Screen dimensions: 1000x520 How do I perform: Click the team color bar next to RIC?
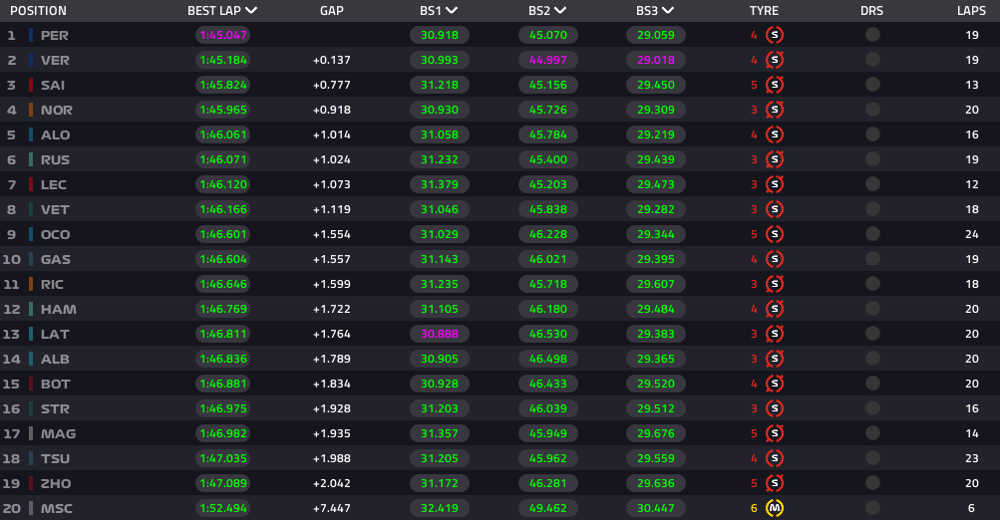pyautogui.click(x=31, y=284)
